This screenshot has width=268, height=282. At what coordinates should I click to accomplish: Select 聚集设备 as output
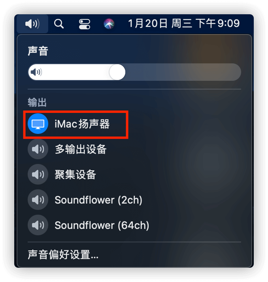(x=75, y=174)
